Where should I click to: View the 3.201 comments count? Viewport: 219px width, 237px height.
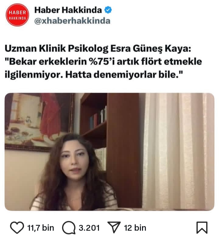(89, 228)
